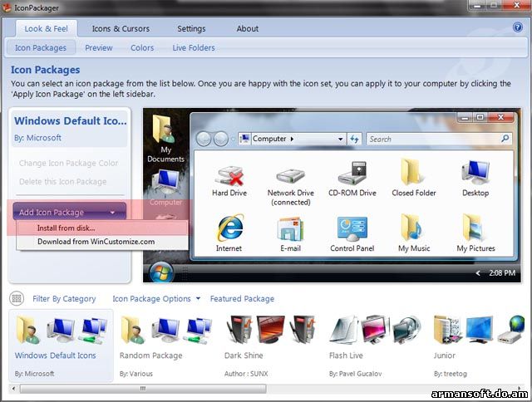Click Delete this Icon Package option
Screen dimensions: 532x402
63,182
